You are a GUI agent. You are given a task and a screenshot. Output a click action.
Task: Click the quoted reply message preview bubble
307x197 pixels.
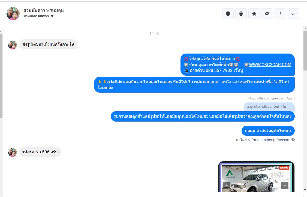click(269, 107)
